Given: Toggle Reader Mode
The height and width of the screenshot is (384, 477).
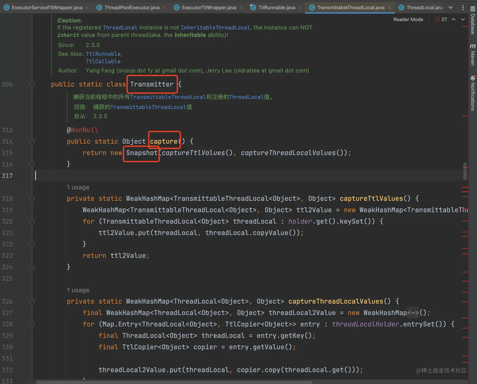Looking at the screenshot, I should [408, 20].
